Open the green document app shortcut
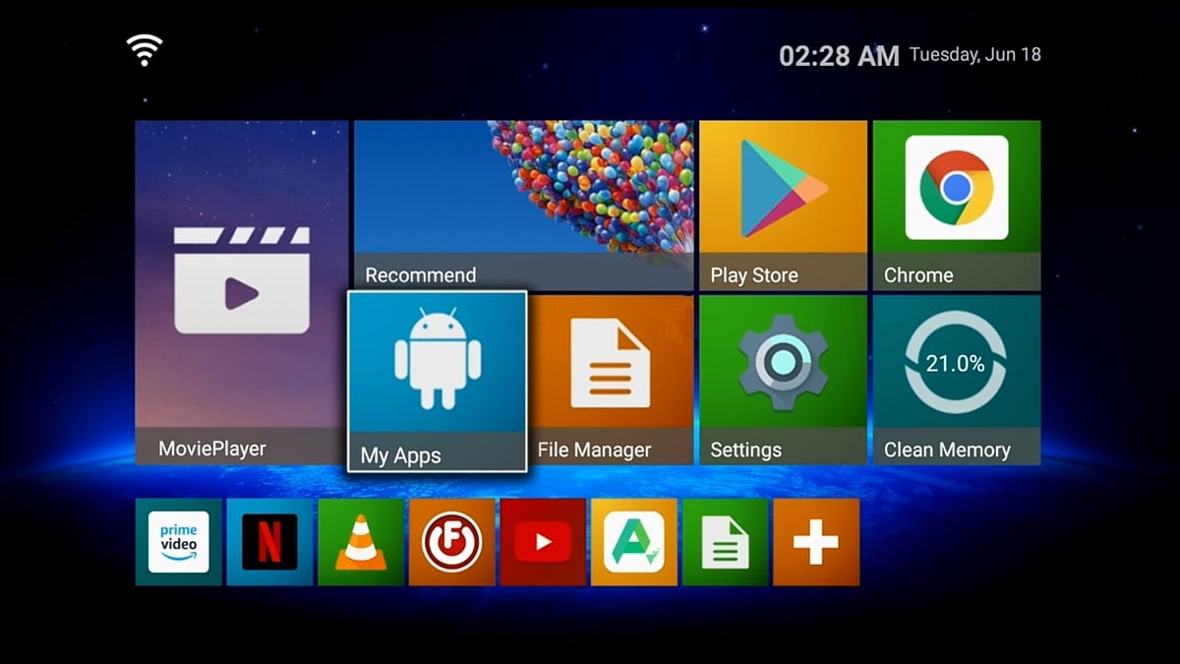1180x664 pixels. click(725, 542)
